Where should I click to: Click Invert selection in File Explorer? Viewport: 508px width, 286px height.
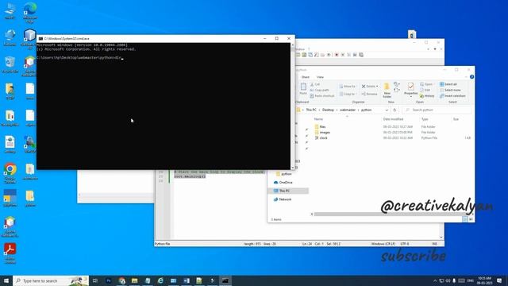452,96
